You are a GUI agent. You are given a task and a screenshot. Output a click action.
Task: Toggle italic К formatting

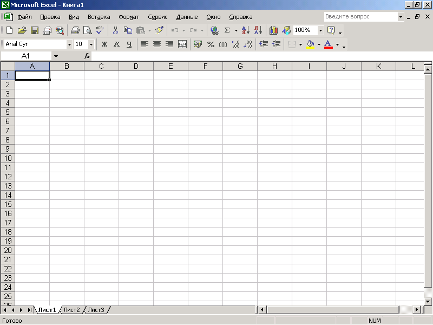click(x=117, y=44)
